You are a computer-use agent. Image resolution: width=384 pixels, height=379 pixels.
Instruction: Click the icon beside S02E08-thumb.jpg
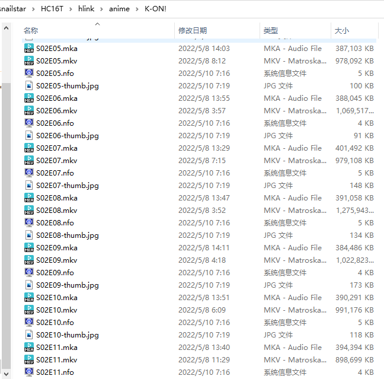click(x=29, y=235)
